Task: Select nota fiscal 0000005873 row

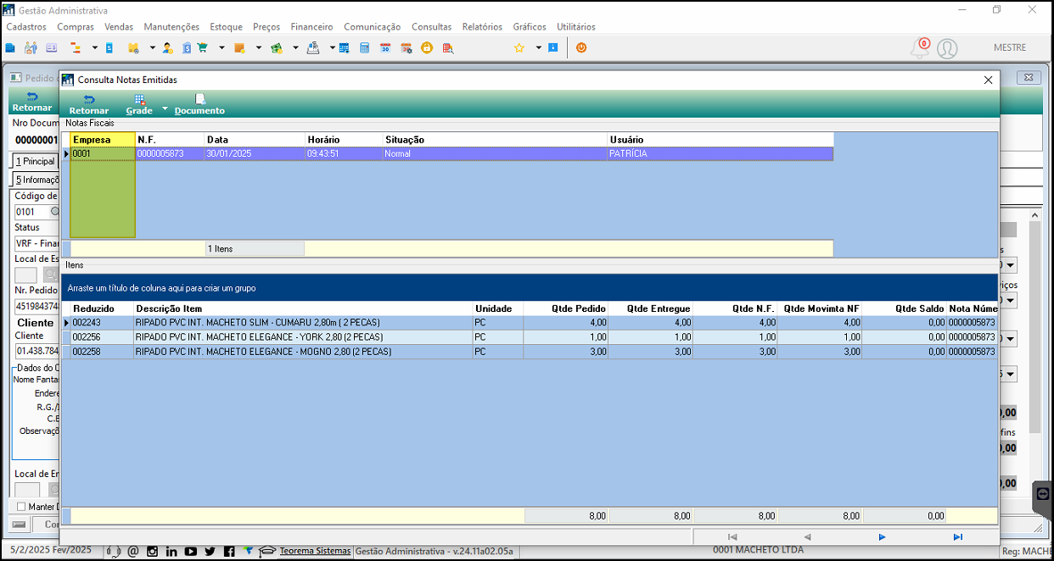Action: point(448,154)
